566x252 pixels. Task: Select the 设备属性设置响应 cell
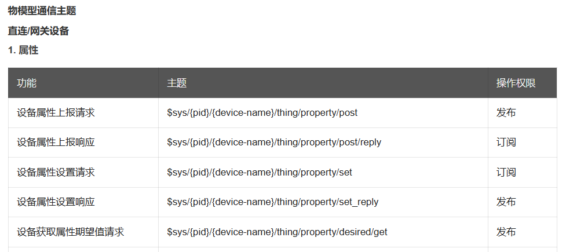[56, 202]
